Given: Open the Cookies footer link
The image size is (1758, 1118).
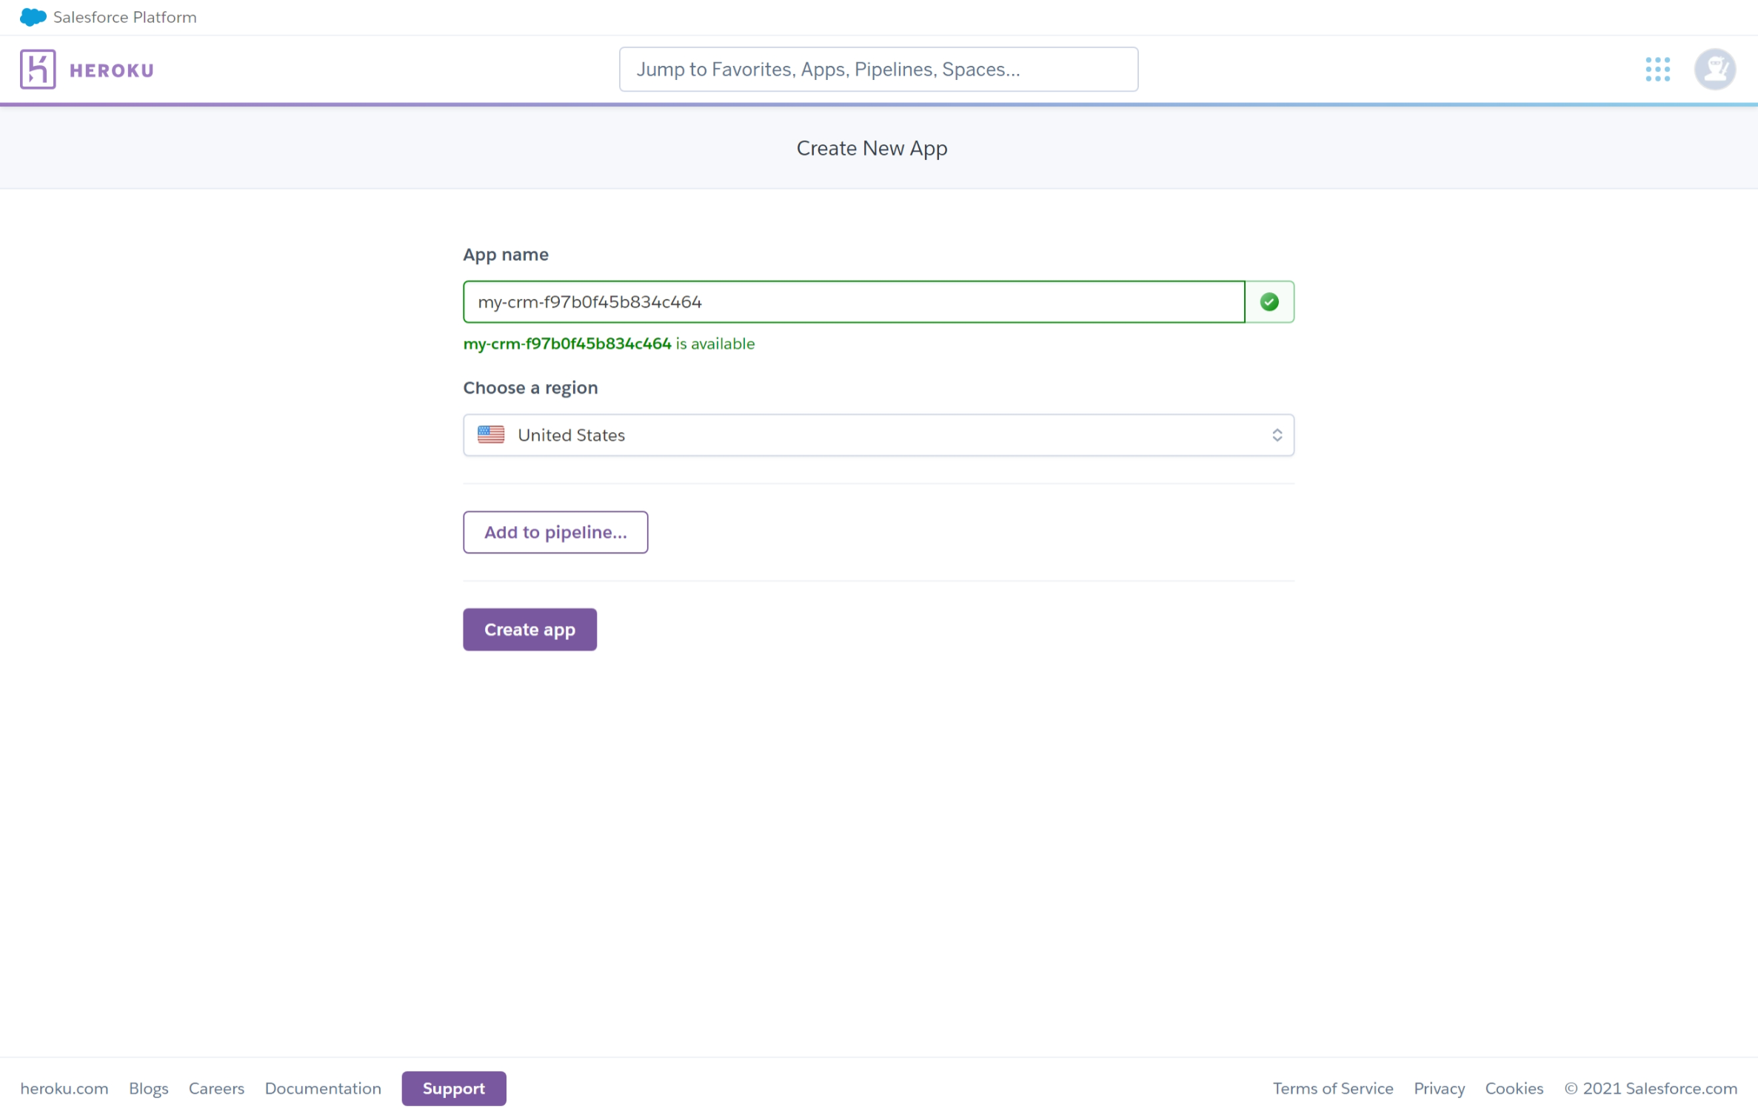Looking at the screenshot, I should pyautogui.click(x=1513, y=1088).
